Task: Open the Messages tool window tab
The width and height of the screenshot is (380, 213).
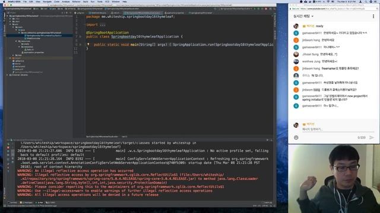Action: coord(26,202)
